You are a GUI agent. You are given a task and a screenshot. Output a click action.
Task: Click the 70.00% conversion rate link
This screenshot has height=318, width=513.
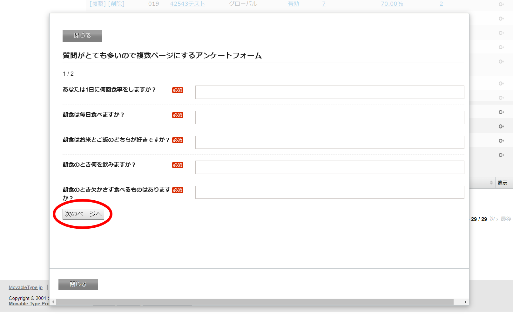point(392,4)
